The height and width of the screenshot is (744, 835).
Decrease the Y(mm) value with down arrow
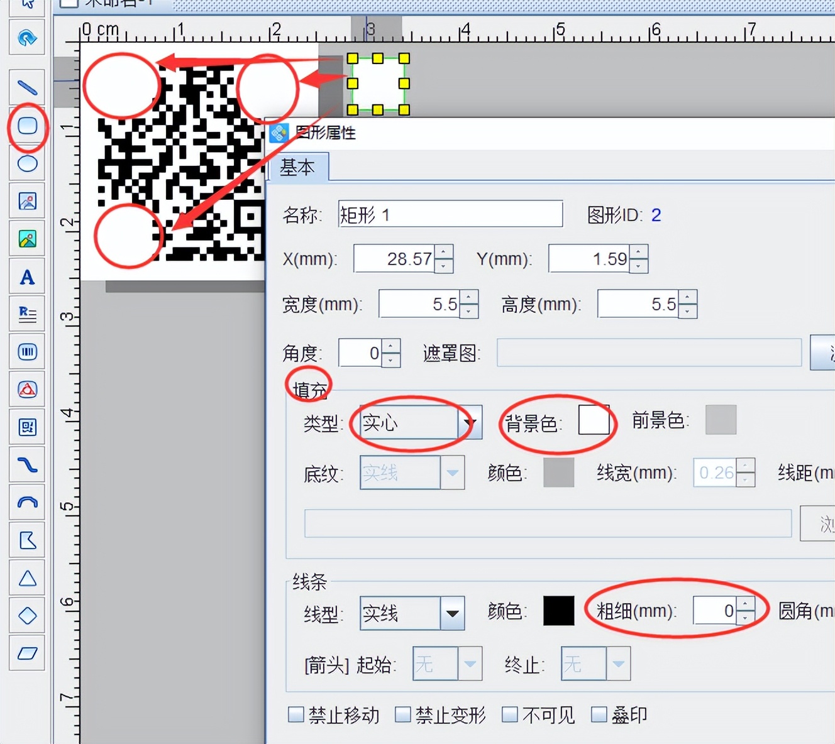[639, 266]
